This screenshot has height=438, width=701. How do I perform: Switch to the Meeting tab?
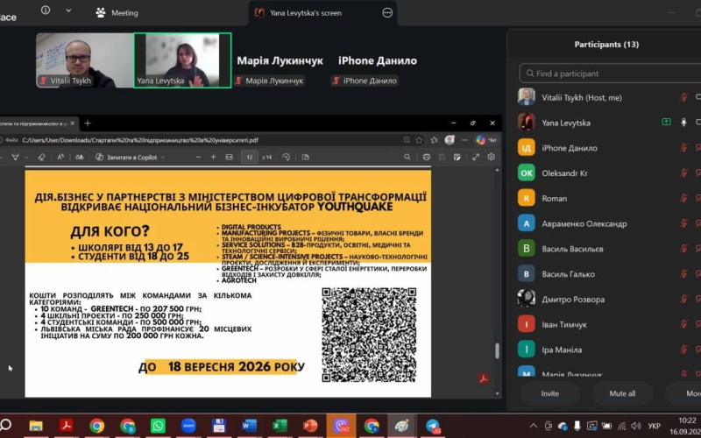117,13
